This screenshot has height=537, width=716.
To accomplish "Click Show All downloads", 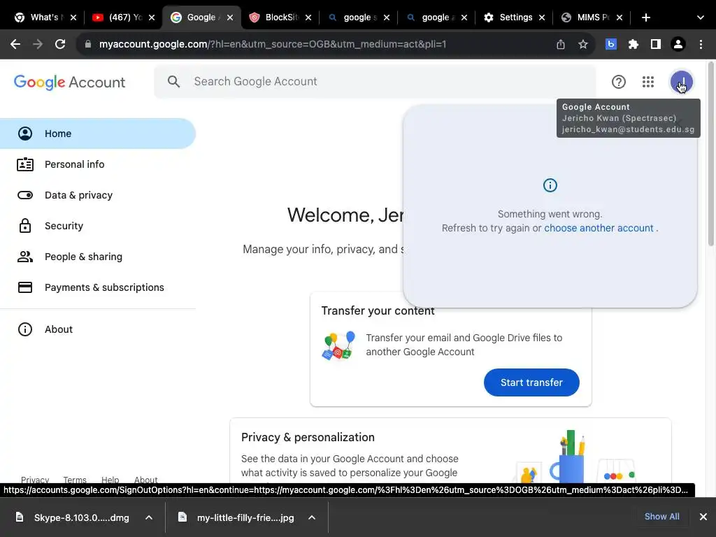I will coord(661,517).
